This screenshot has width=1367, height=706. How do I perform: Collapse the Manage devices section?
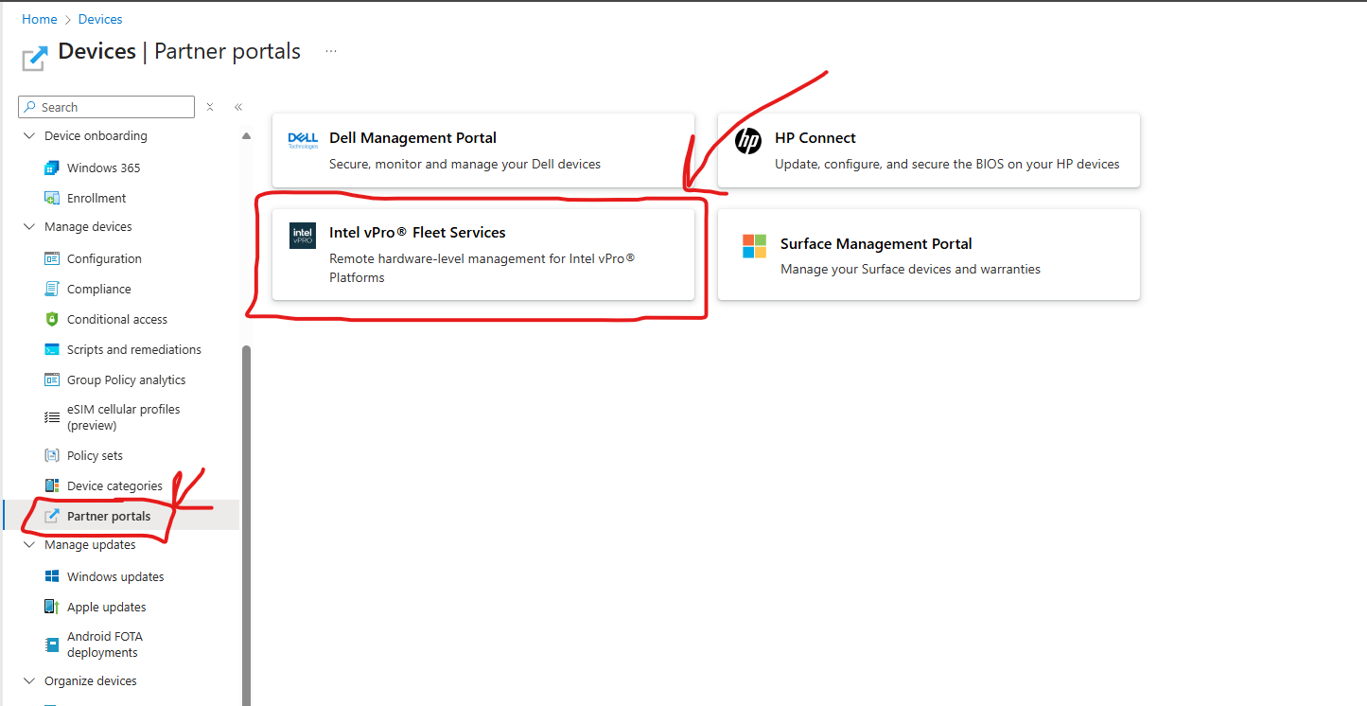pos(29,227)
